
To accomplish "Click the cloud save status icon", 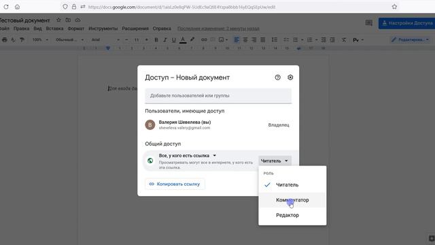I will [77, 20].
